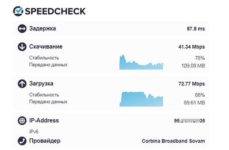Select the Скачивание heading

click(46, 47)
